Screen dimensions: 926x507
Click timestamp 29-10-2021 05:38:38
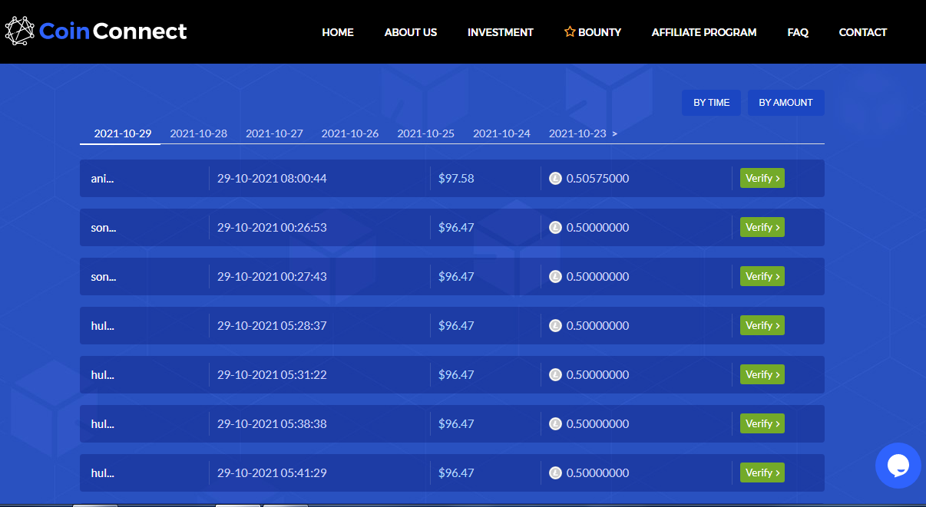272,424
